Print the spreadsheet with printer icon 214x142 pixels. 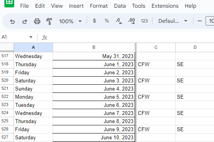point(37,21)
